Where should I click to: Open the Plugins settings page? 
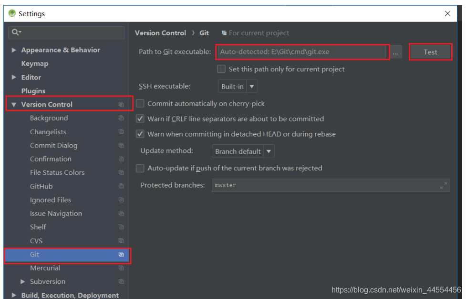(33, 91)
